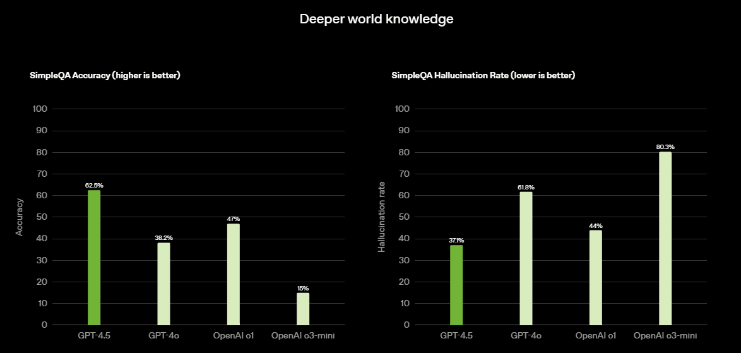Click the 'SimpleQA Accuracy (higher is better)' title

[x=105, y=76]
